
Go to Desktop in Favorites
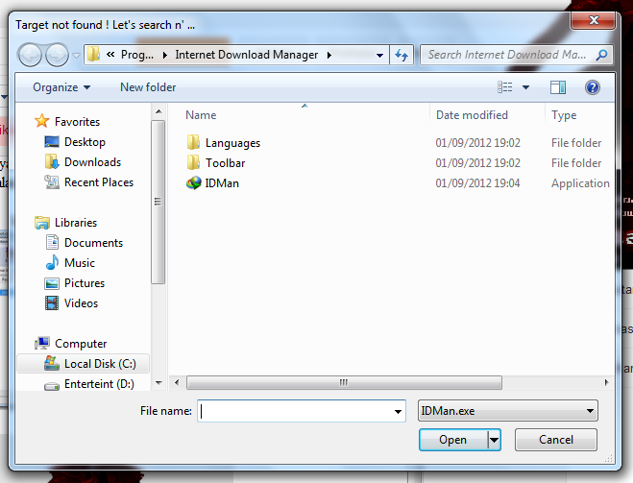[85, 141]
